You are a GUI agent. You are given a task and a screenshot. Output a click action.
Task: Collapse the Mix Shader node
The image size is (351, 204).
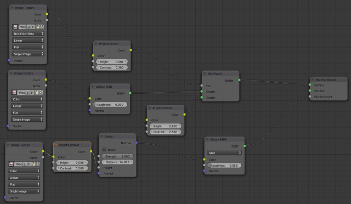(x=204, y=73)
